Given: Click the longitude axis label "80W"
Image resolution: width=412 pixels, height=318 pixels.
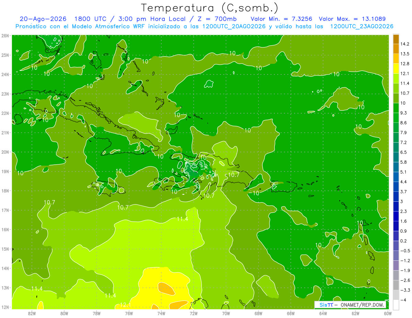Looking at the screenshot, I should tap(64, 313).
